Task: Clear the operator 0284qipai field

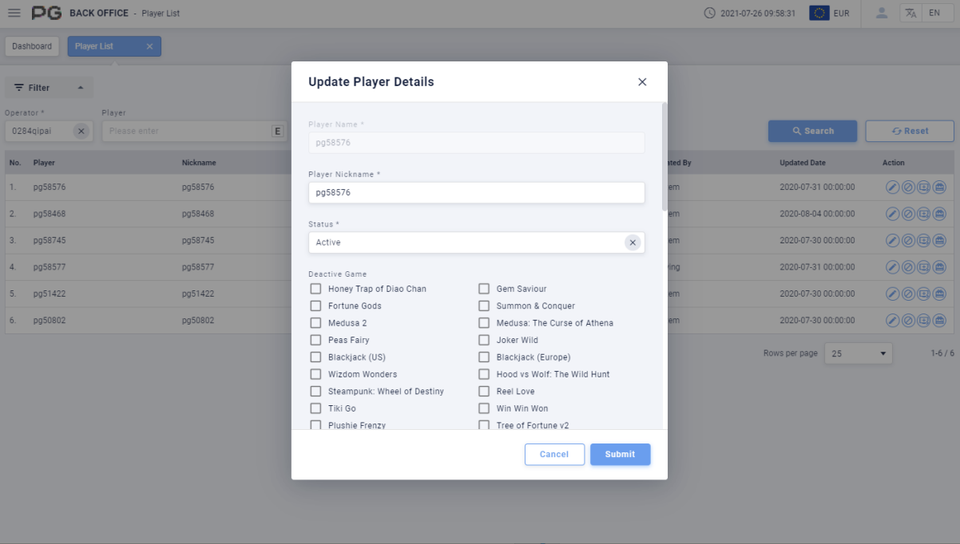Action: point(81,131)
